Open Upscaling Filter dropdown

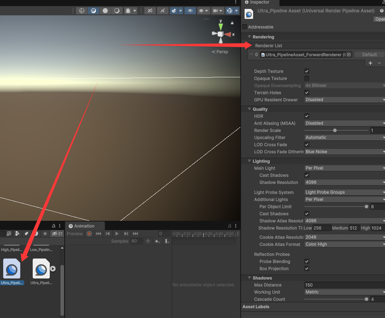click(344, 137)
